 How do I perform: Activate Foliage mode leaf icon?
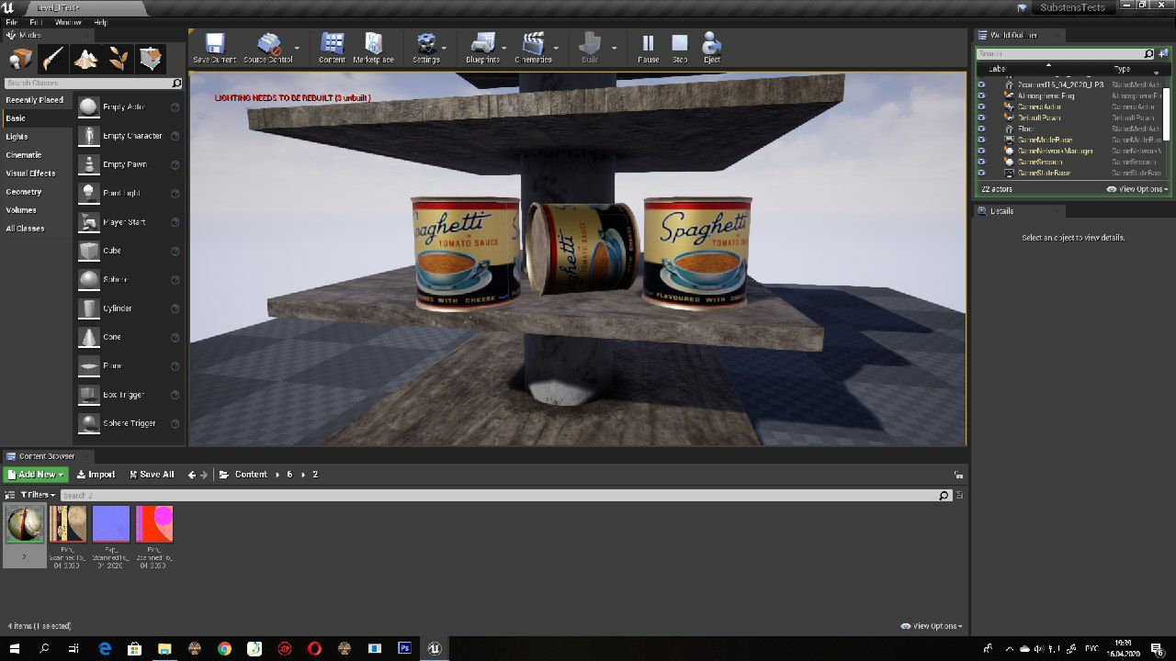(119, 59)
